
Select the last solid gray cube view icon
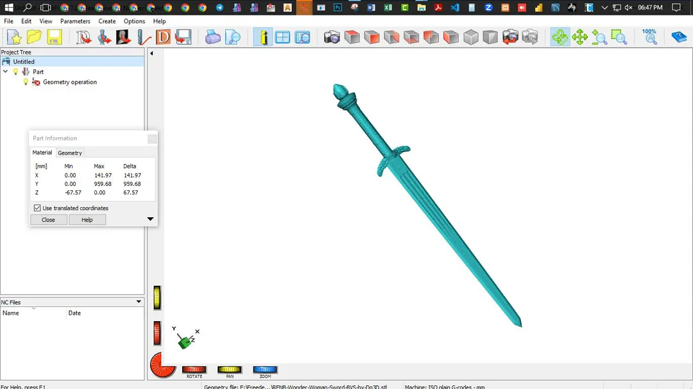490,37
